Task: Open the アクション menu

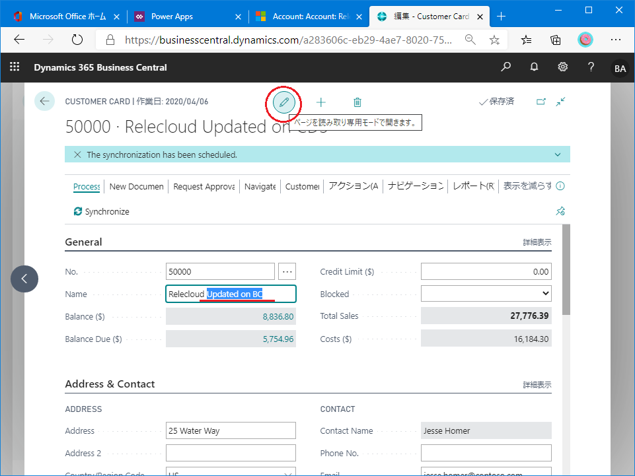Action: tap(353, 186)
